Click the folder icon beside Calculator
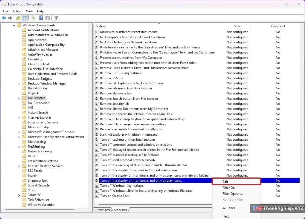Screen dimensions: 305x219 coord(24,59)
